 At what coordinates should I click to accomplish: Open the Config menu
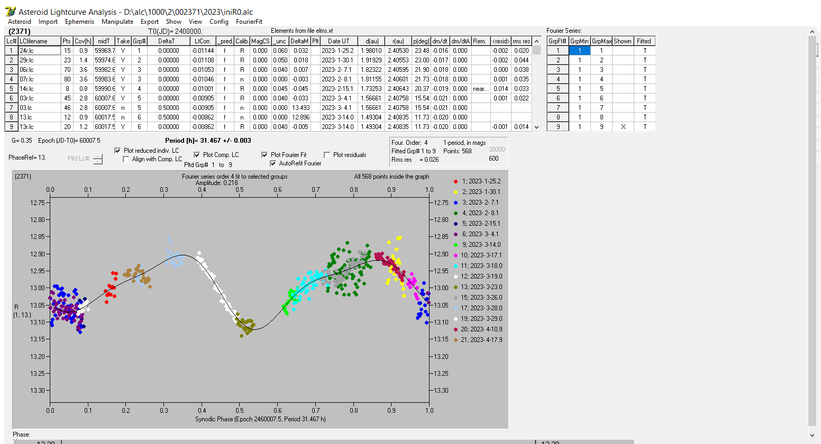219,22
